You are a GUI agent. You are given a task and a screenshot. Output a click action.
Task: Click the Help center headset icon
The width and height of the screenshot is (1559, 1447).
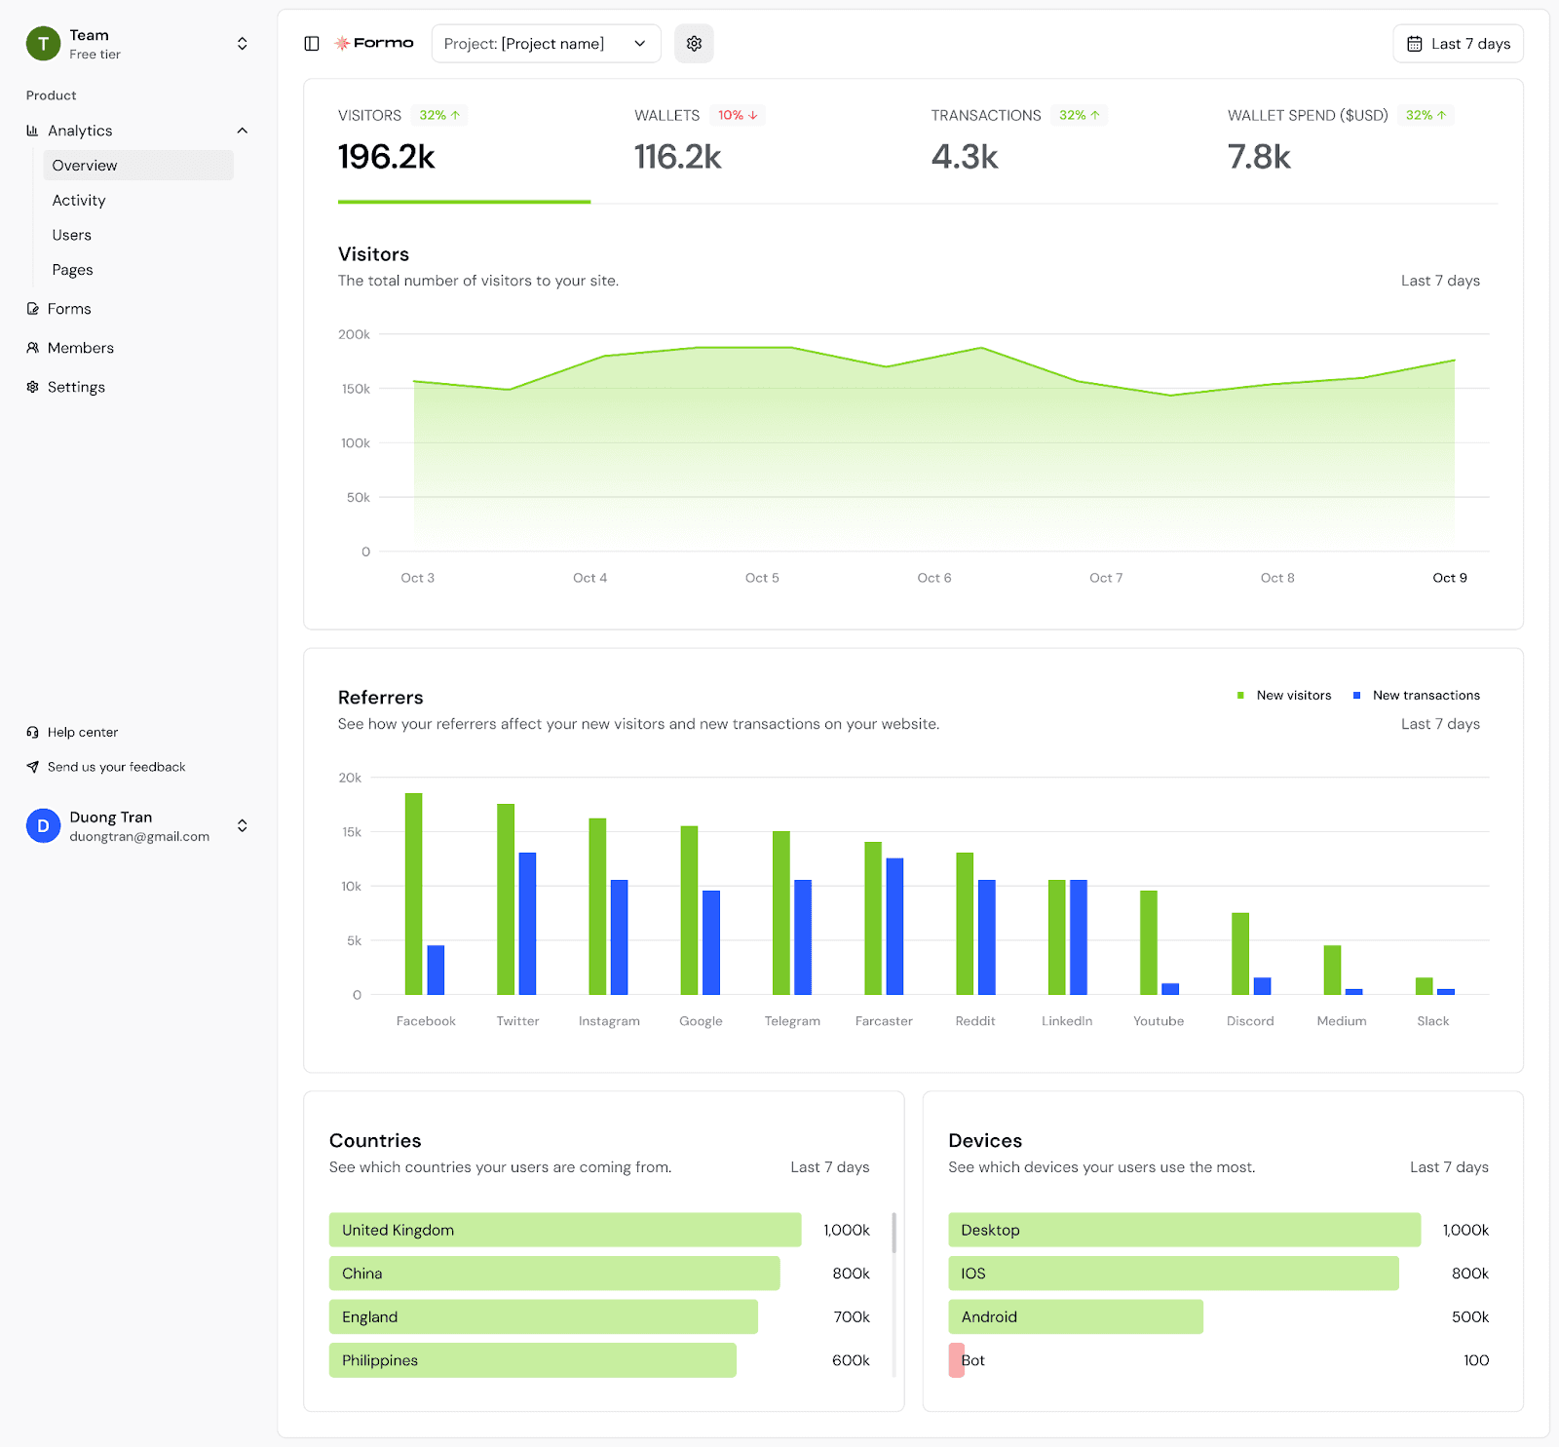click(33, 732)
